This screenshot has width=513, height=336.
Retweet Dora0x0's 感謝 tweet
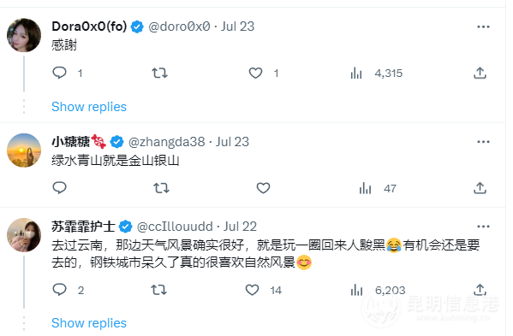pyautogui.click(x=159, y=73)
